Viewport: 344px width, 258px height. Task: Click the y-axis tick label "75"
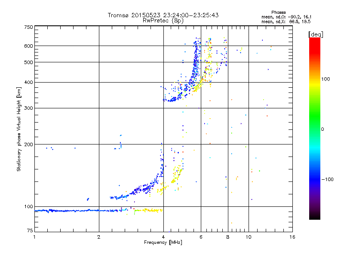[x=30, y=230]
